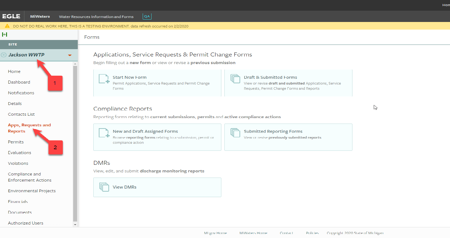Click the Submitted Reporting Forms stacked-pages icon
Screen dimensions: 450x238
pos(235,133)
